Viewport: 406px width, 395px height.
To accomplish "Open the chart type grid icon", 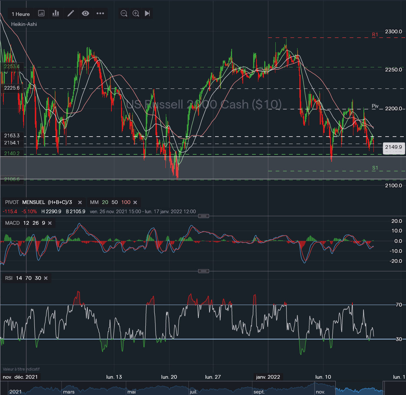I will [41, 14].
